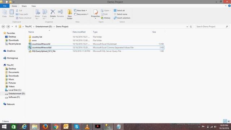The width and height of the screenshot is (231, 130).
Task: Click the Forward navigation arrow
Action: pyautogui.click(x=8, y=26)
